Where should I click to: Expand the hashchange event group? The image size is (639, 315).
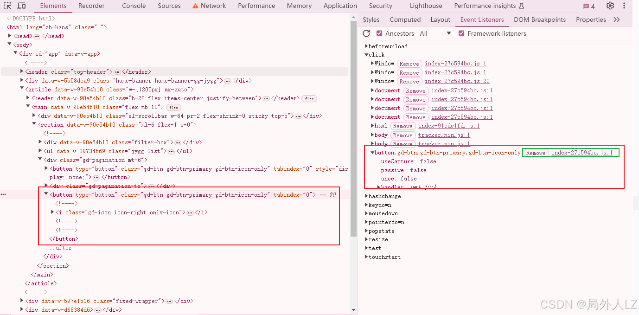tap(366, 196)
